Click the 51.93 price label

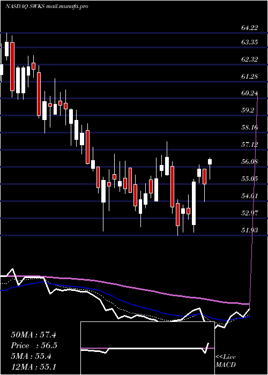pos(250,230)
